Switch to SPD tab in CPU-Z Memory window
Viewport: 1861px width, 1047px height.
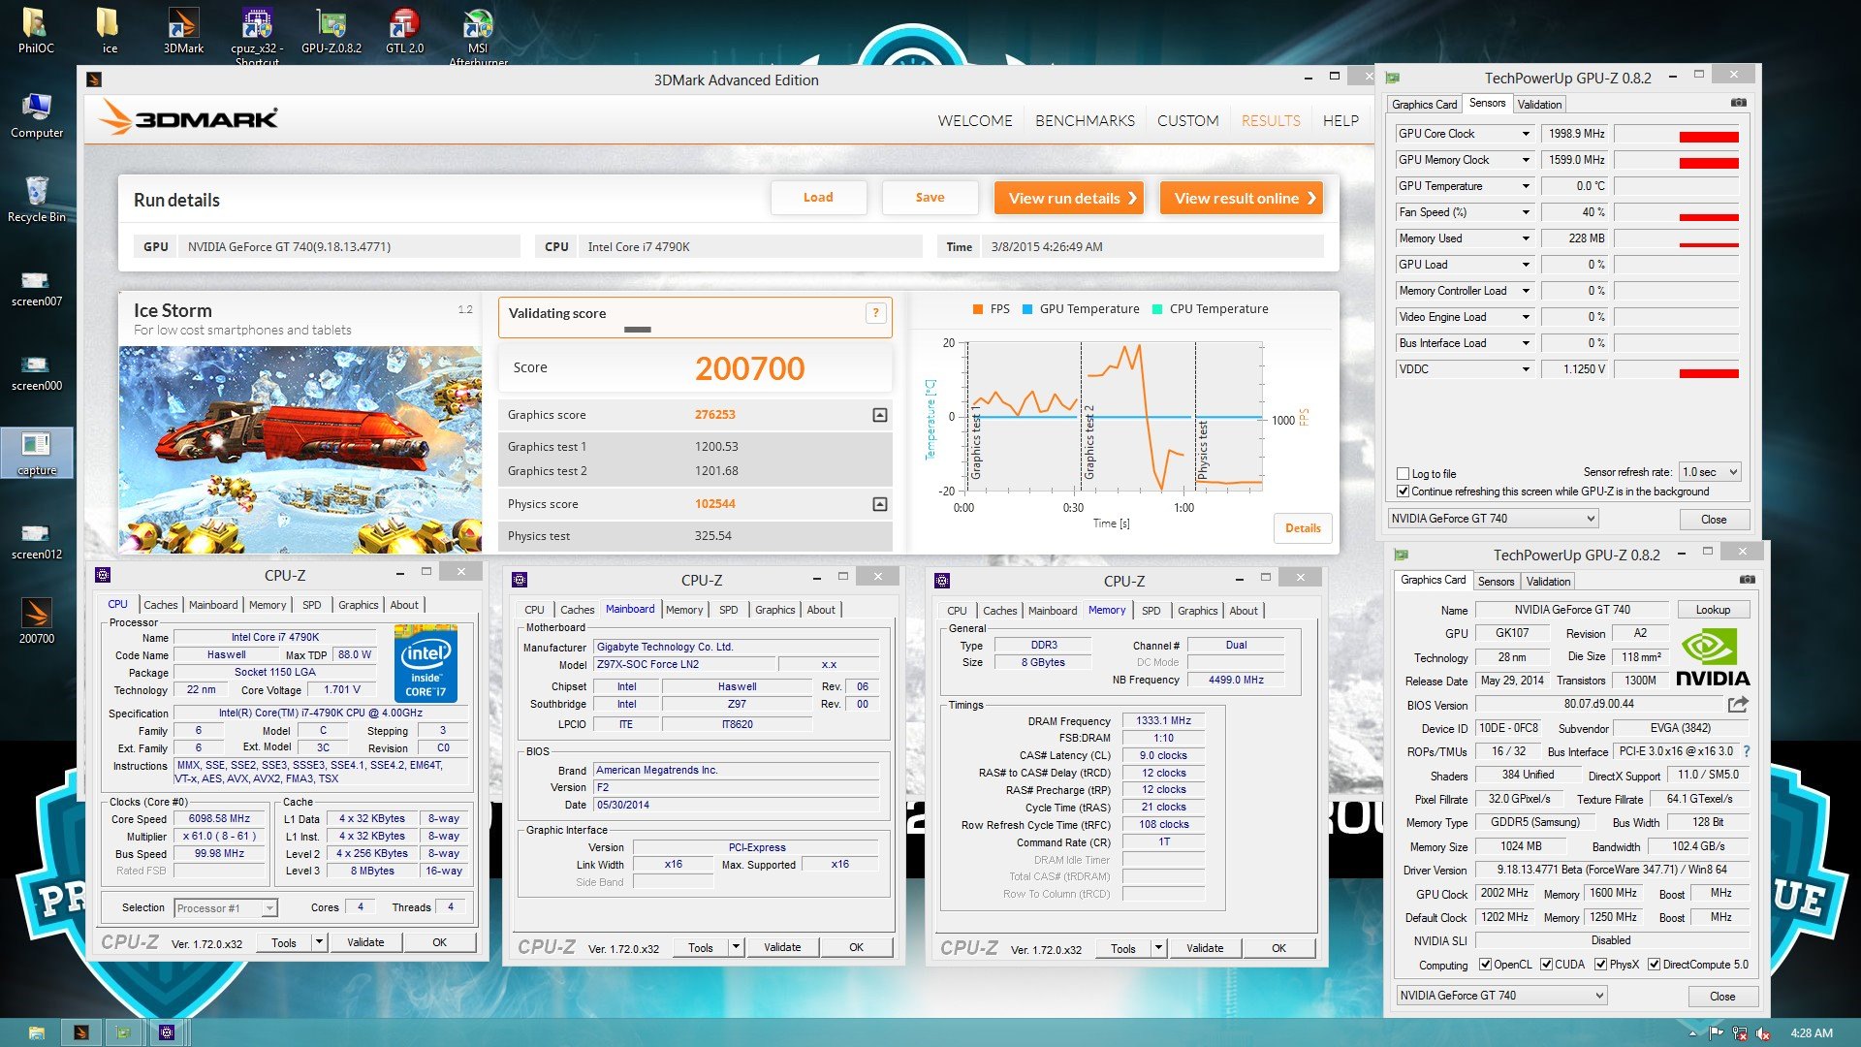pos(1151,611)
